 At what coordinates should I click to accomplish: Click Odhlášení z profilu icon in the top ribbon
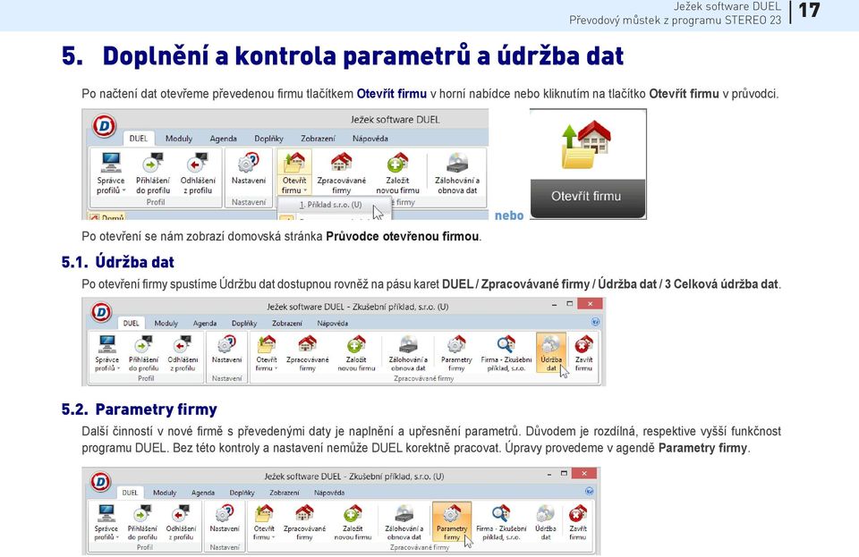click(197, 173)
